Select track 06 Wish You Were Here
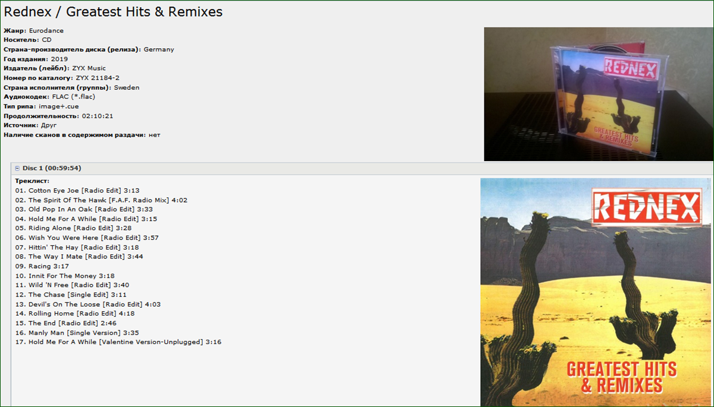714x407 pixels. (x=87, y=238)
